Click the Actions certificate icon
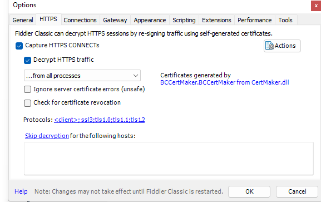Viewport: 321px width, 202px height. [269, 46]
